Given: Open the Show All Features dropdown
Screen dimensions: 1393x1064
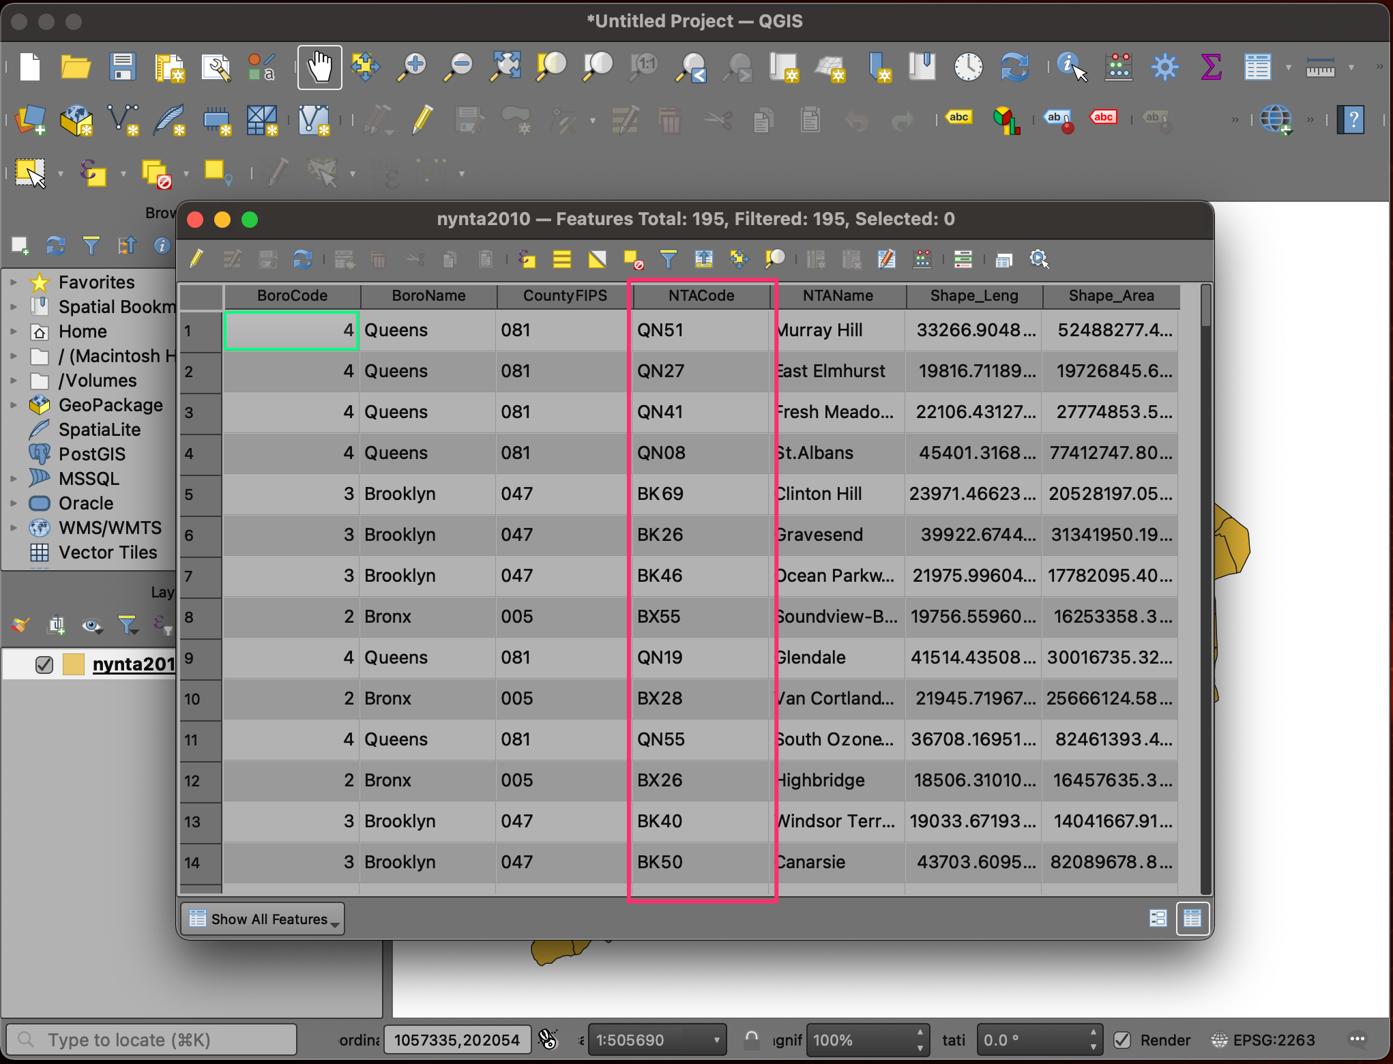Looking at the screenshot, I should [263, 919].
